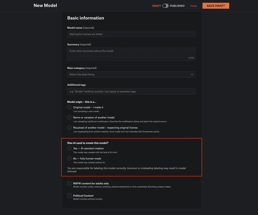Enable the Political Content checkbox
Image resolution: width=258 pixels, height=215 pixels.
click(69, 195)
